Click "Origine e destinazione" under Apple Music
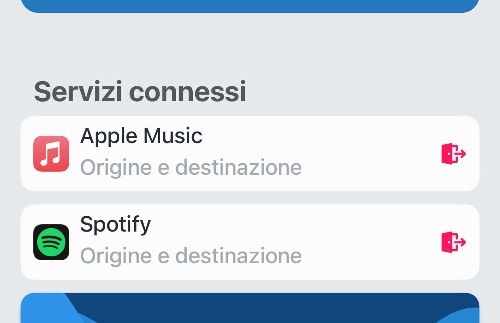The height and width of the screenshot is (323, 500). tap(191, 167)
